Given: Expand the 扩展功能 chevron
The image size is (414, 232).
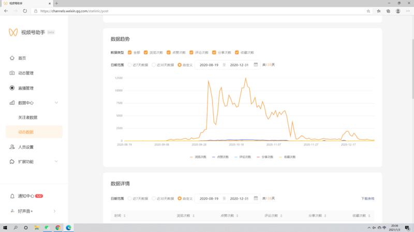Looking at the screenshot, I should point(56,161).
